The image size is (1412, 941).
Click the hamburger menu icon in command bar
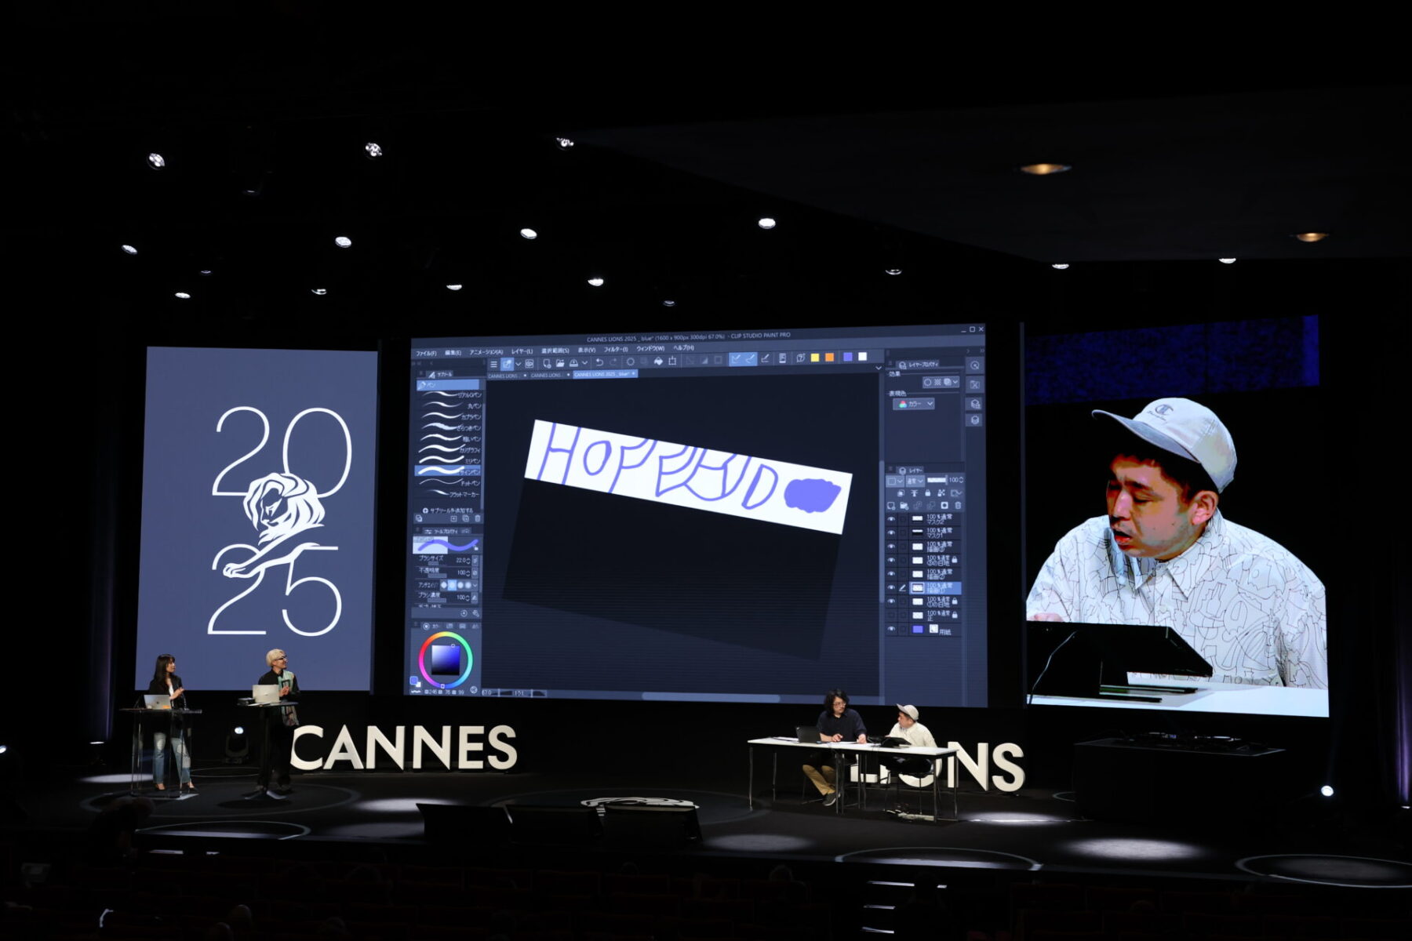[x=493, y=364]
